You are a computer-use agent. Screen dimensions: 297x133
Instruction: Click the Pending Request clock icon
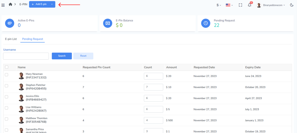point(206,23)
